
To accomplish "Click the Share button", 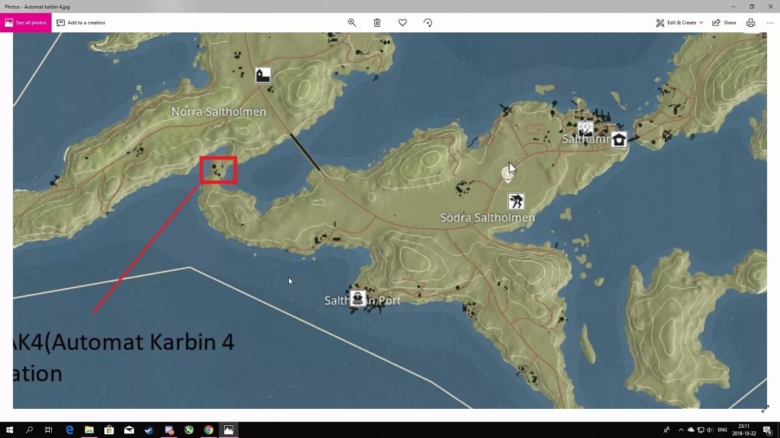I will 724,23.
